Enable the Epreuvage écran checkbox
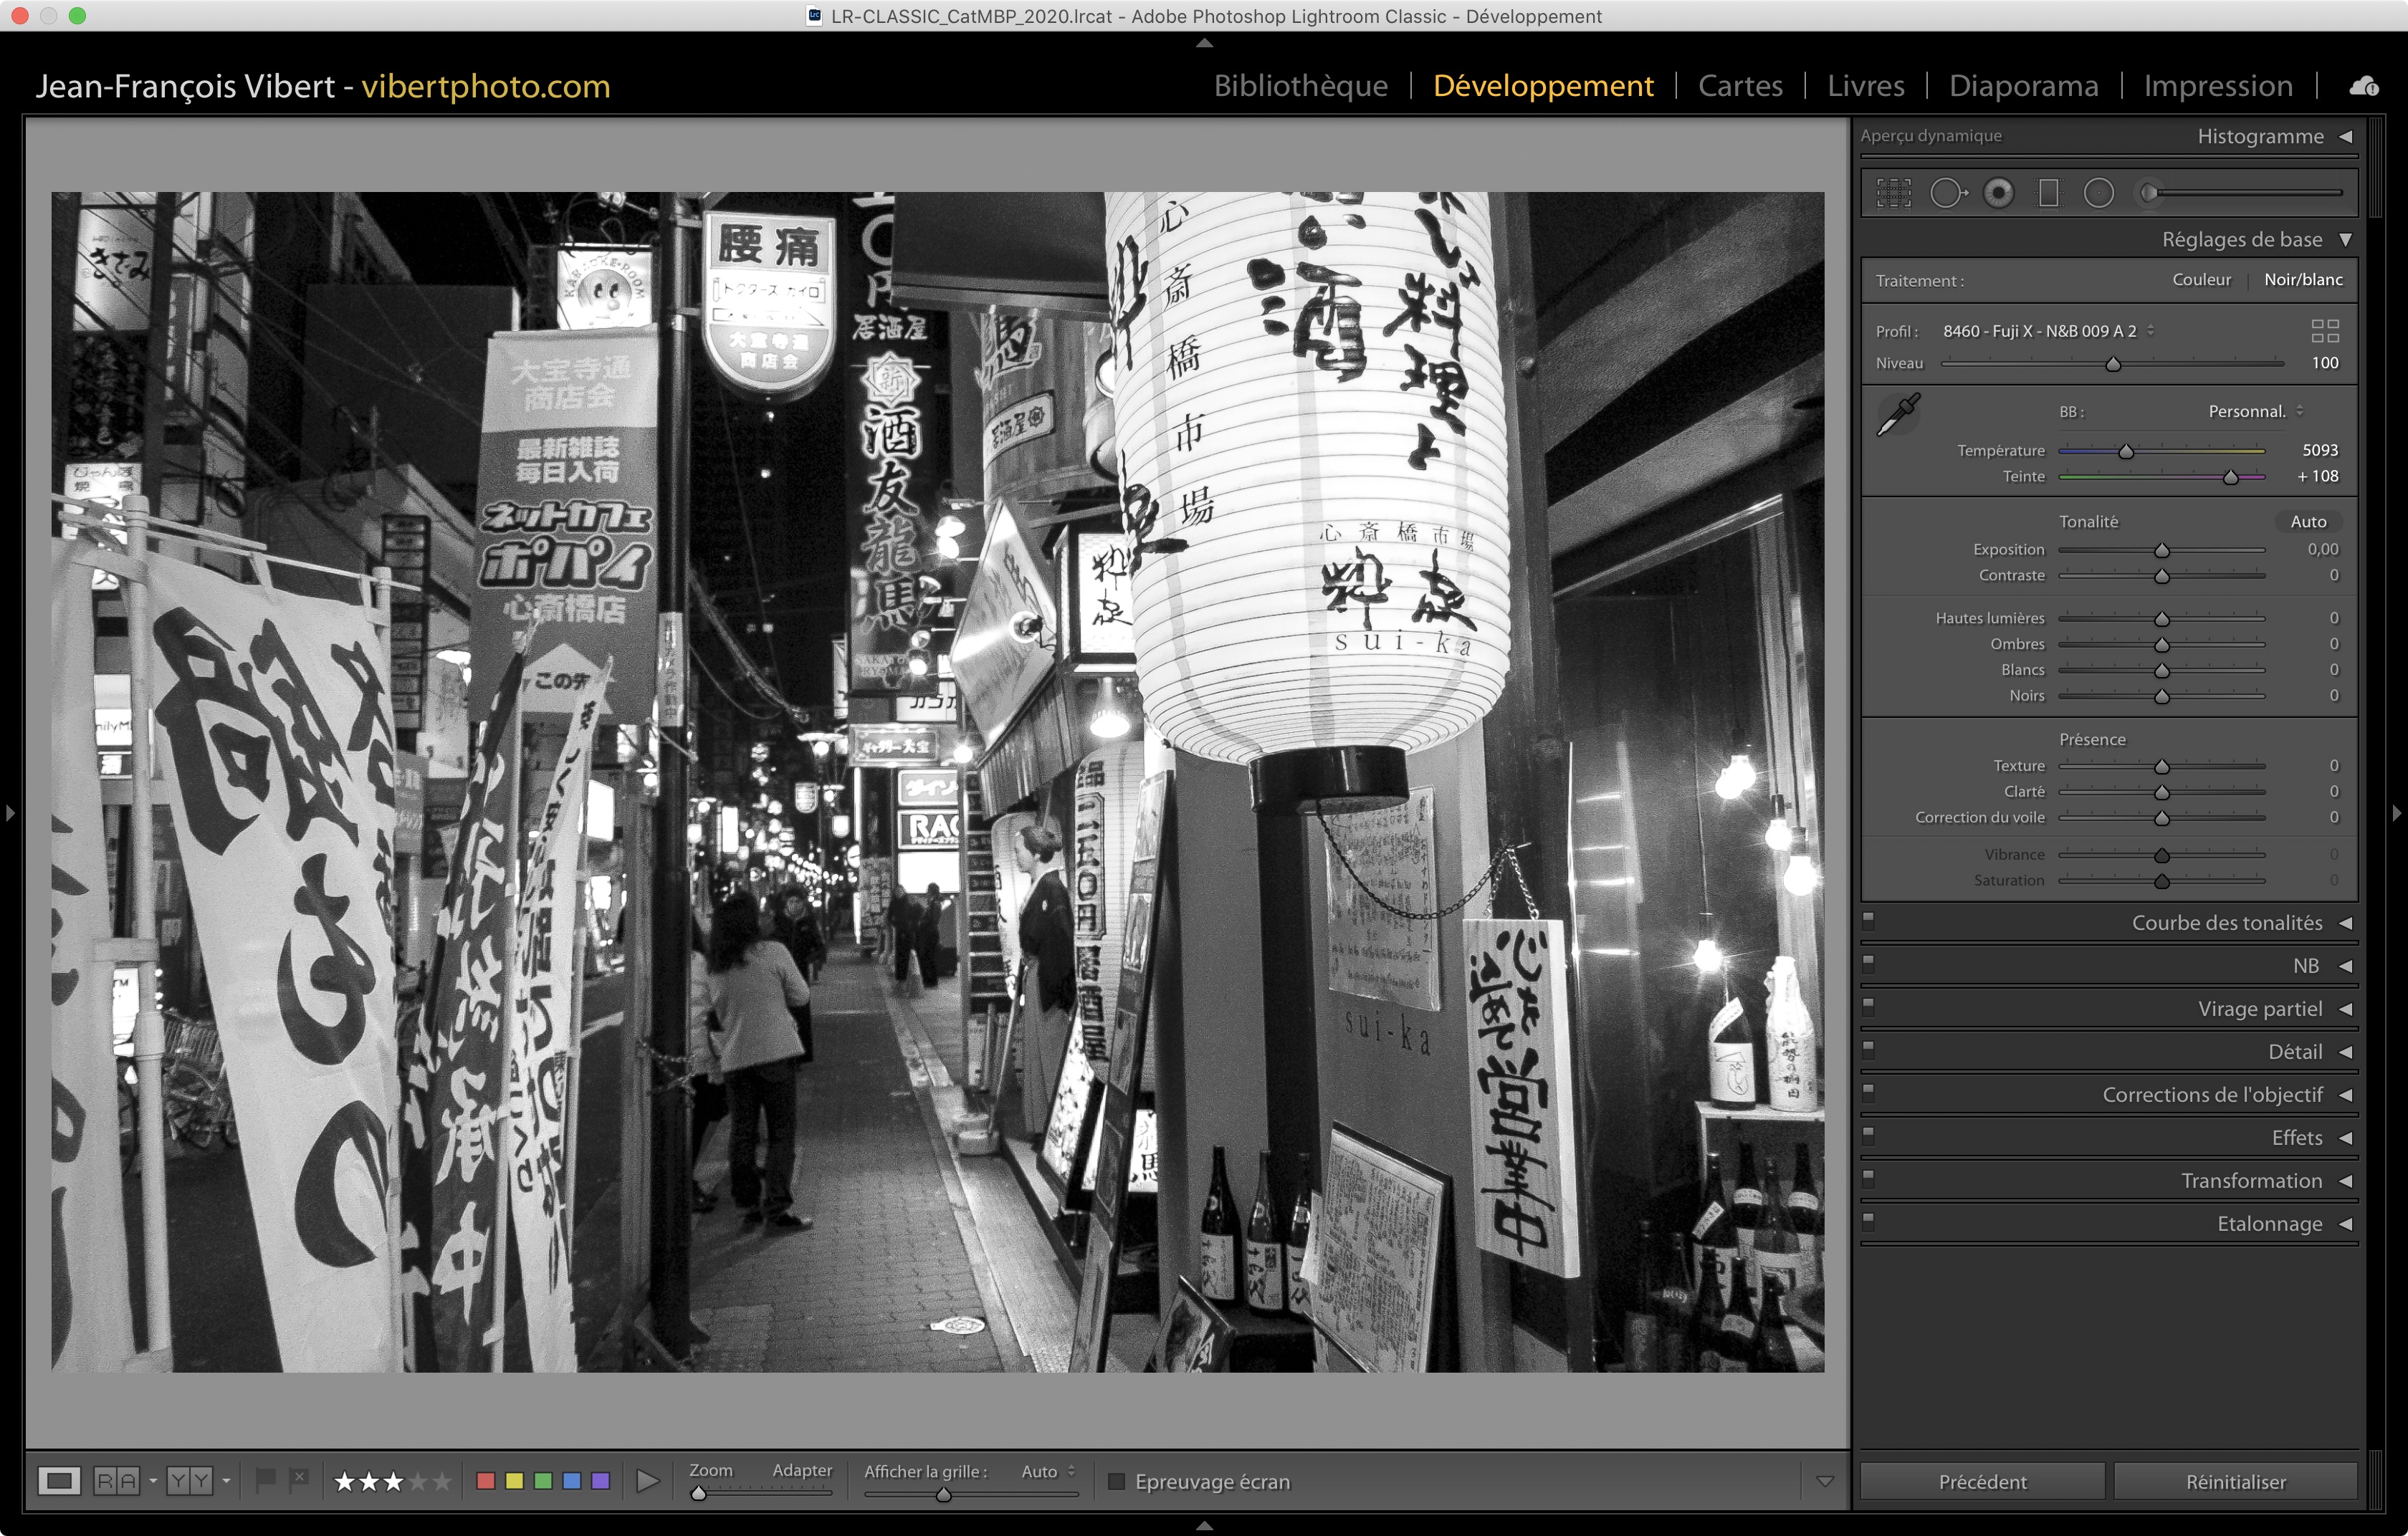Image resolution: width=2408 pixels, height=1536 pixels. coord(1117,1481)
